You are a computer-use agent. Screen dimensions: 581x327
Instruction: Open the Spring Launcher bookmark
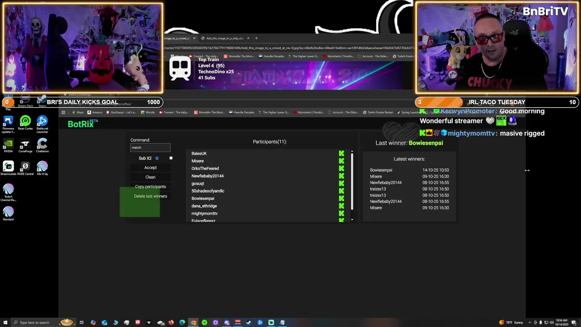click(409, 113)
